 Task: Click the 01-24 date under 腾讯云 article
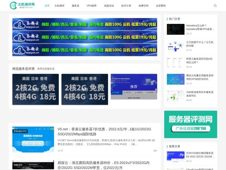tap(189, 83)
